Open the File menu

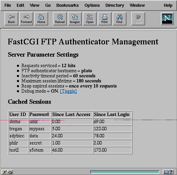pyautogui.click(x=8, y=5)
